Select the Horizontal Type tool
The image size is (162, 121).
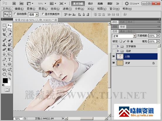(x=10, y=59)
